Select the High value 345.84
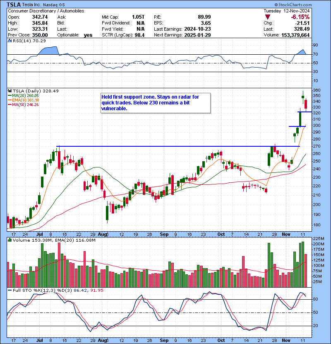The image size is (331, 344). tap(40, 23)
